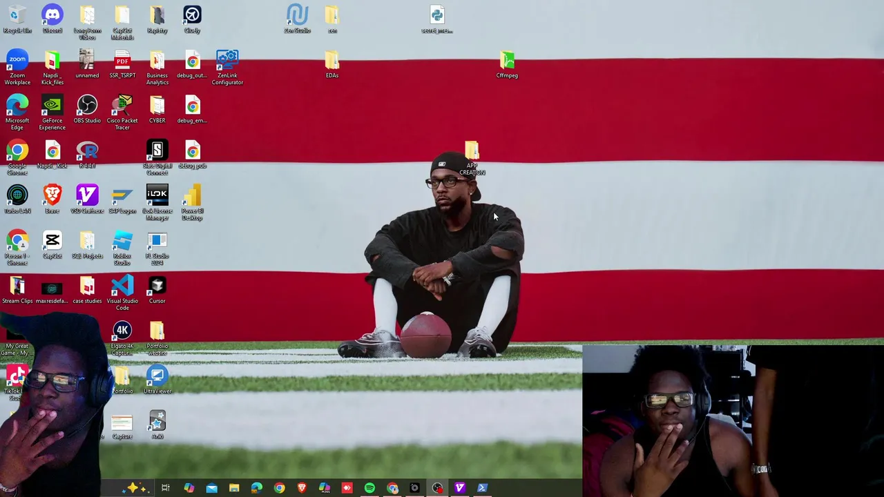This screenshot has height=497, width=884.
Task: Open the SQL Projects folder
Action: [87, 245]
